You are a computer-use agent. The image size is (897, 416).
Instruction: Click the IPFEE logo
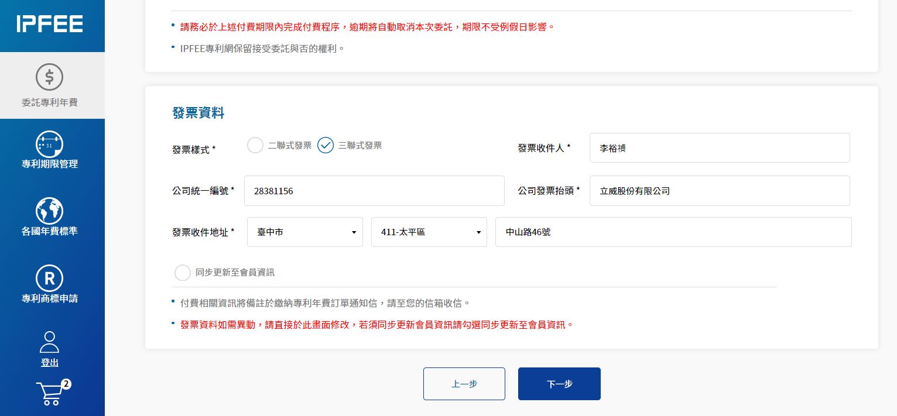point(50,24)
